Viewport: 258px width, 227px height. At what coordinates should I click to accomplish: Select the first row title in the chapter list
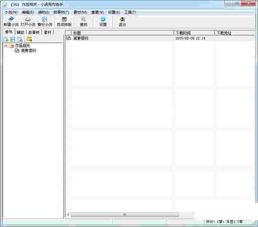click(81, 38)
